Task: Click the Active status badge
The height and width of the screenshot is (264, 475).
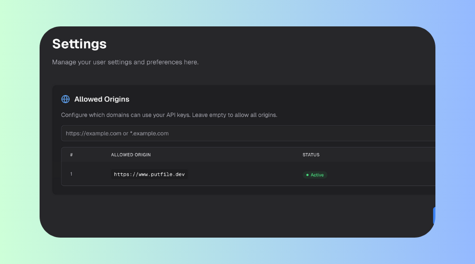Action: click(x=315, y=175)
